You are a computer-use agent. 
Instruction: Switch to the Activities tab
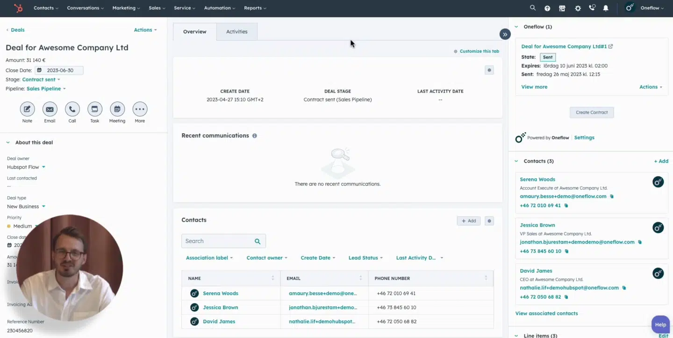(x=237, y=32)
